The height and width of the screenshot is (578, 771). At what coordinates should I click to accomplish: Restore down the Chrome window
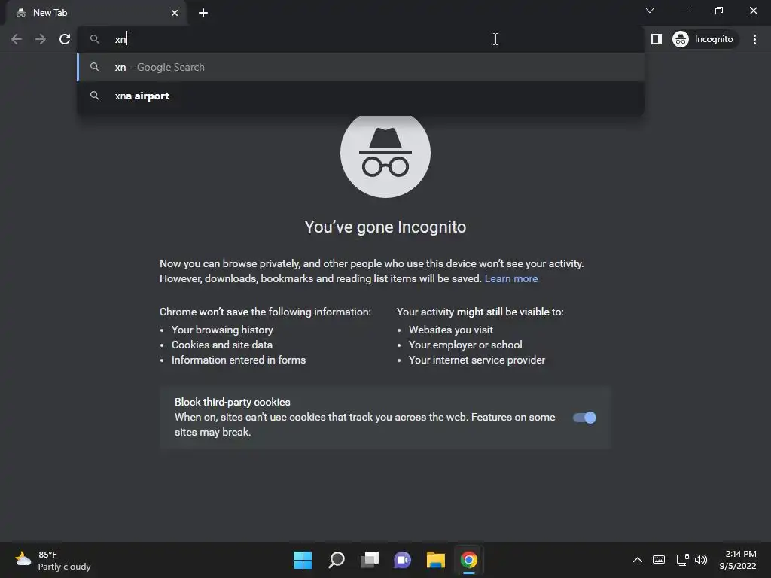[x=719, y=11]
